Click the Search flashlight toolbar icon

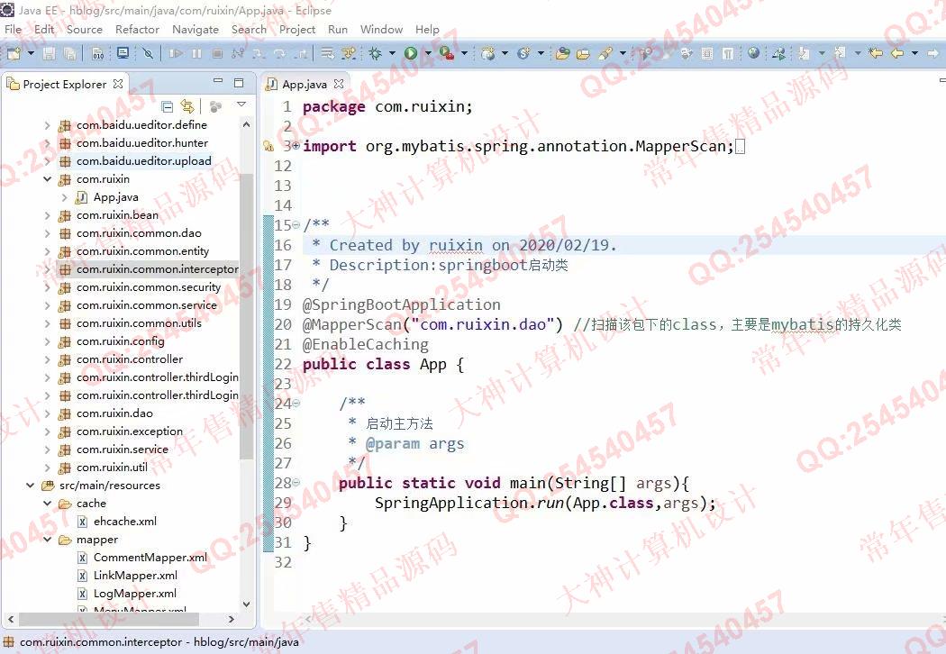pos(605,54)
